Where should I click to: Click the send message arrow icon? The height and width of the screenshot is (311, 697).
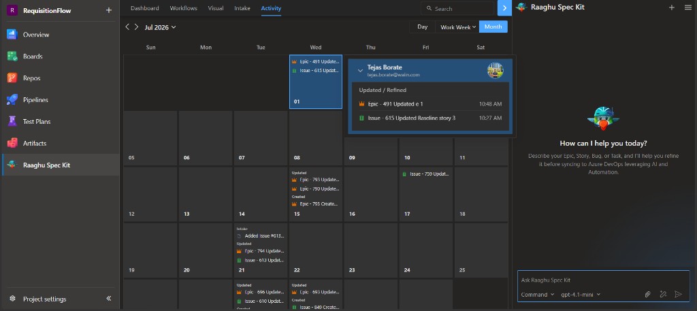point(679,294)
